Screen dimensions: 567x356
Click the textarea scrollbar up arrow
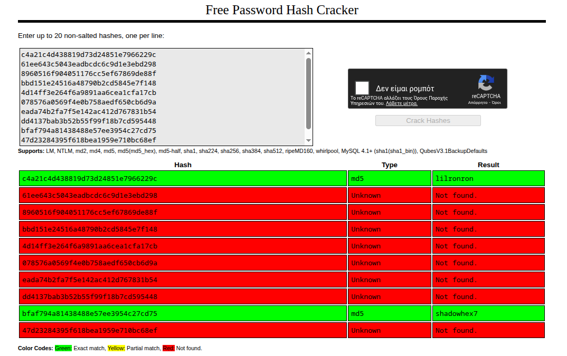308,52
